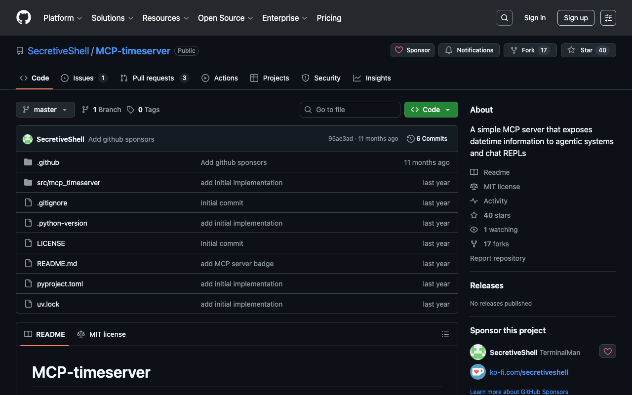Open search with the magnifier icon
Image resolution: width=632 pixels, height=395 pixels.
point(504,18)
